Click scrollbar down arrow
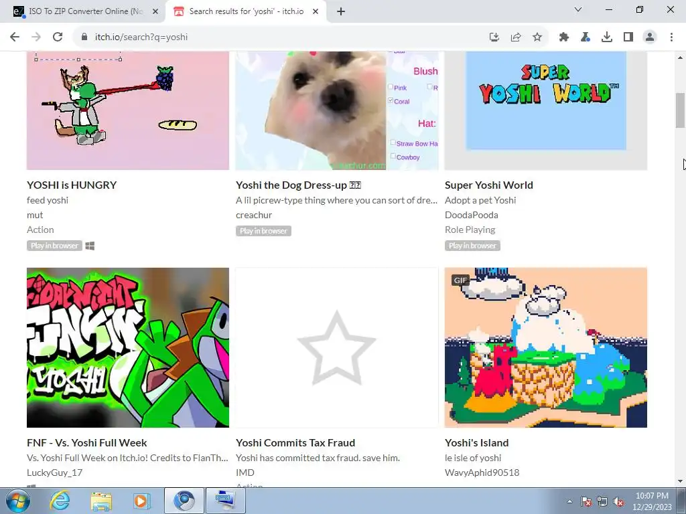The width and height of the screenshot is (686, 514). tap(680, 481)
